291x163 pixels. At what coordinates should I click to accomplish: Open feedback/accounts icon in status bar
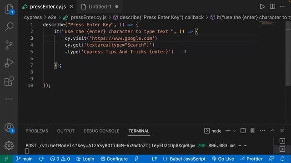point(271,159)
